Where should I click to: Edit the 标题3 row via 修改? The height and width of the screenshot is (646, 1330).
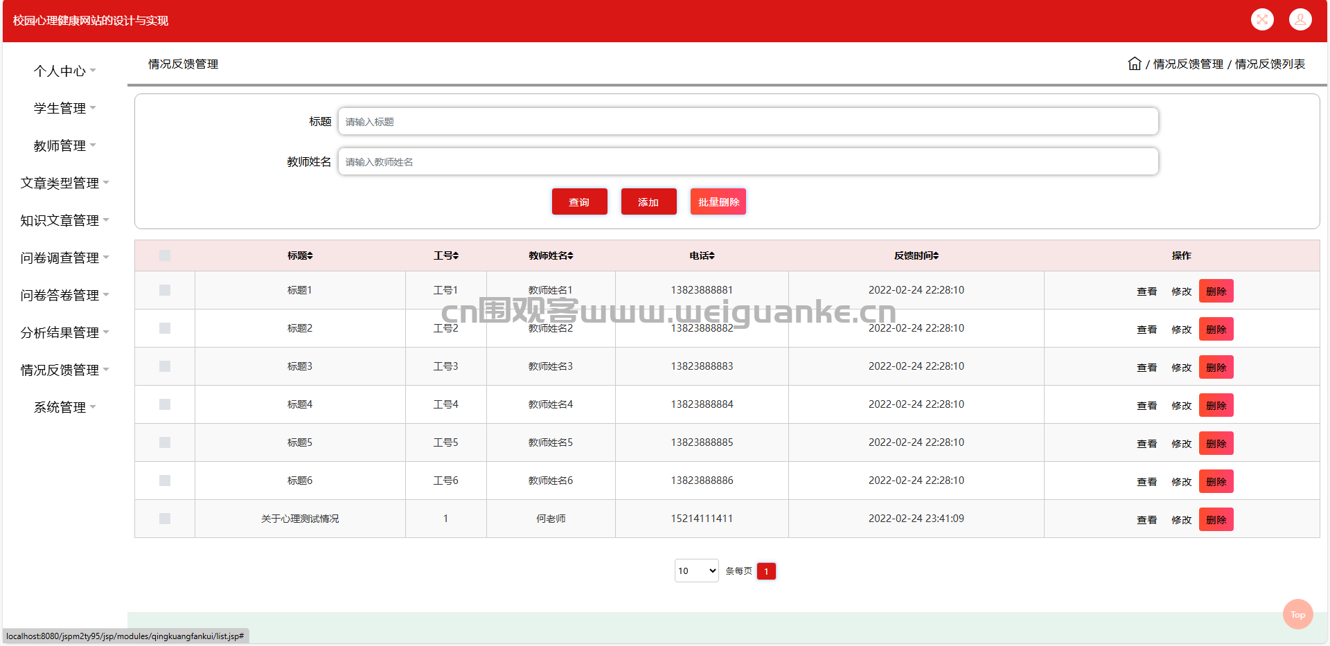click(1182, 368)
